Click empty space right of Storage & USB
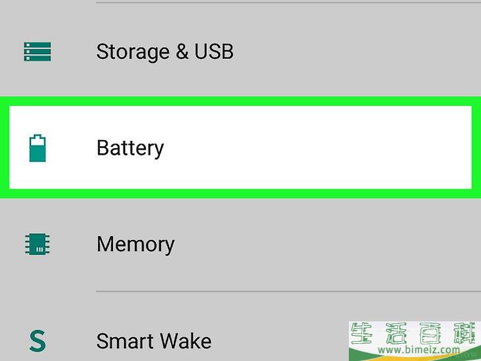This screenshot has height=361, width=481. coord(353,52)
